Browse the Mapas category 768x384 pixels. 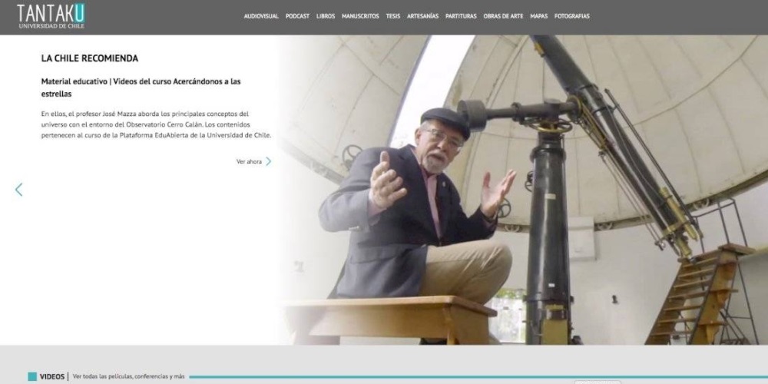[x=538, y=16]
